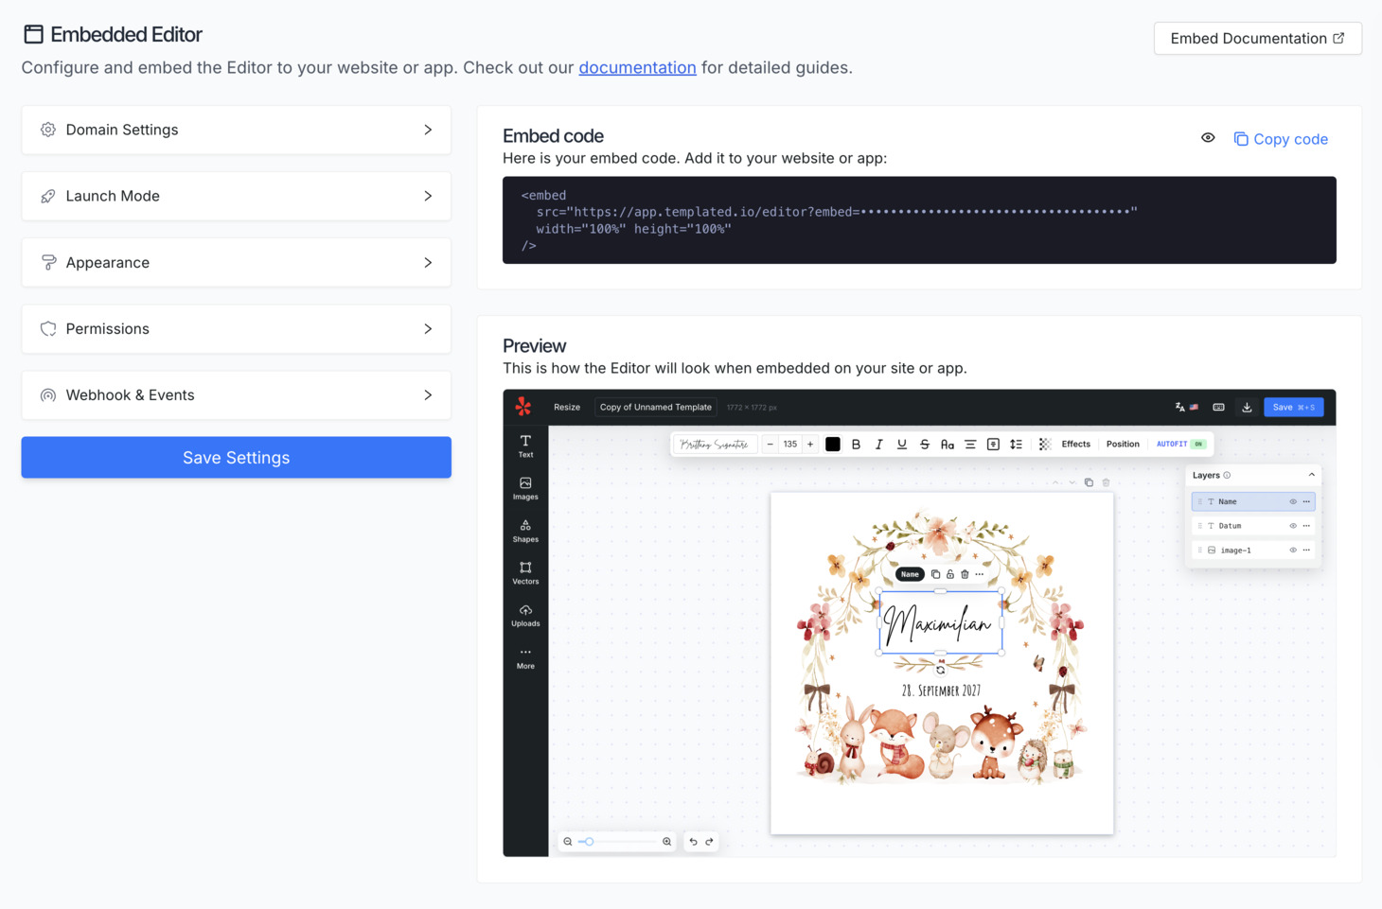Expand the Domain Settings section
Image resolution: width=1382 pixels, height=909 pixels.
pyautogui.click(x=236, y=130)
